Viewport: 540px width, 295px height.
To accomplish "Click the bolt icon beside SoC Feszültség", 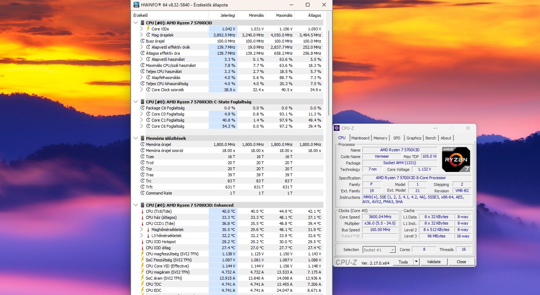I will click(143, 260).
